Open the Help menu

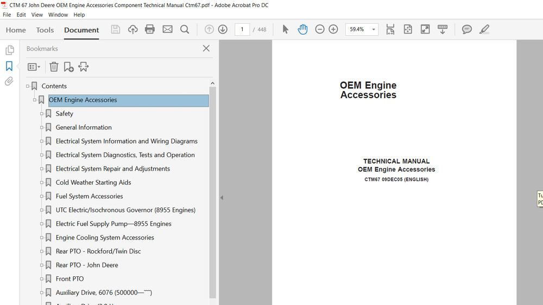(x=79, y=15)
